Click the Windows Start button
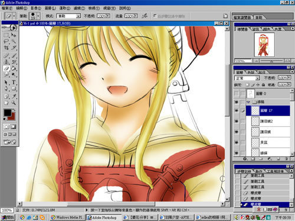The width and height of the screenshot is (295, 221). point(8,217)
